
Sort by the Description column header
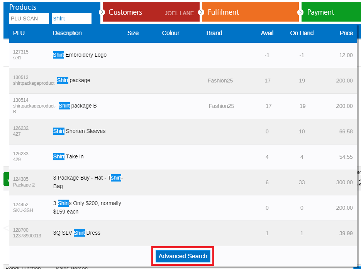tap(67, 33)
